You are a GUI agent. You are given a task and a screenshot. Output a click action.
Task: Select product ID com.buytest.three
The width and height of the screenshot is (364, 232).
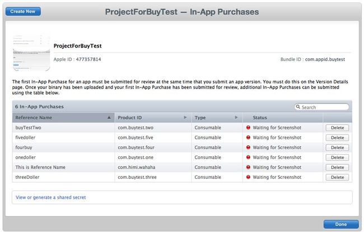pyautogui.click(x=137, y=177)
